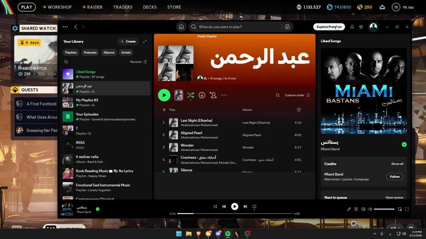Follow Miami Band in Credits
Viewport: 426px width, 239px height.
tap(395, 177)
